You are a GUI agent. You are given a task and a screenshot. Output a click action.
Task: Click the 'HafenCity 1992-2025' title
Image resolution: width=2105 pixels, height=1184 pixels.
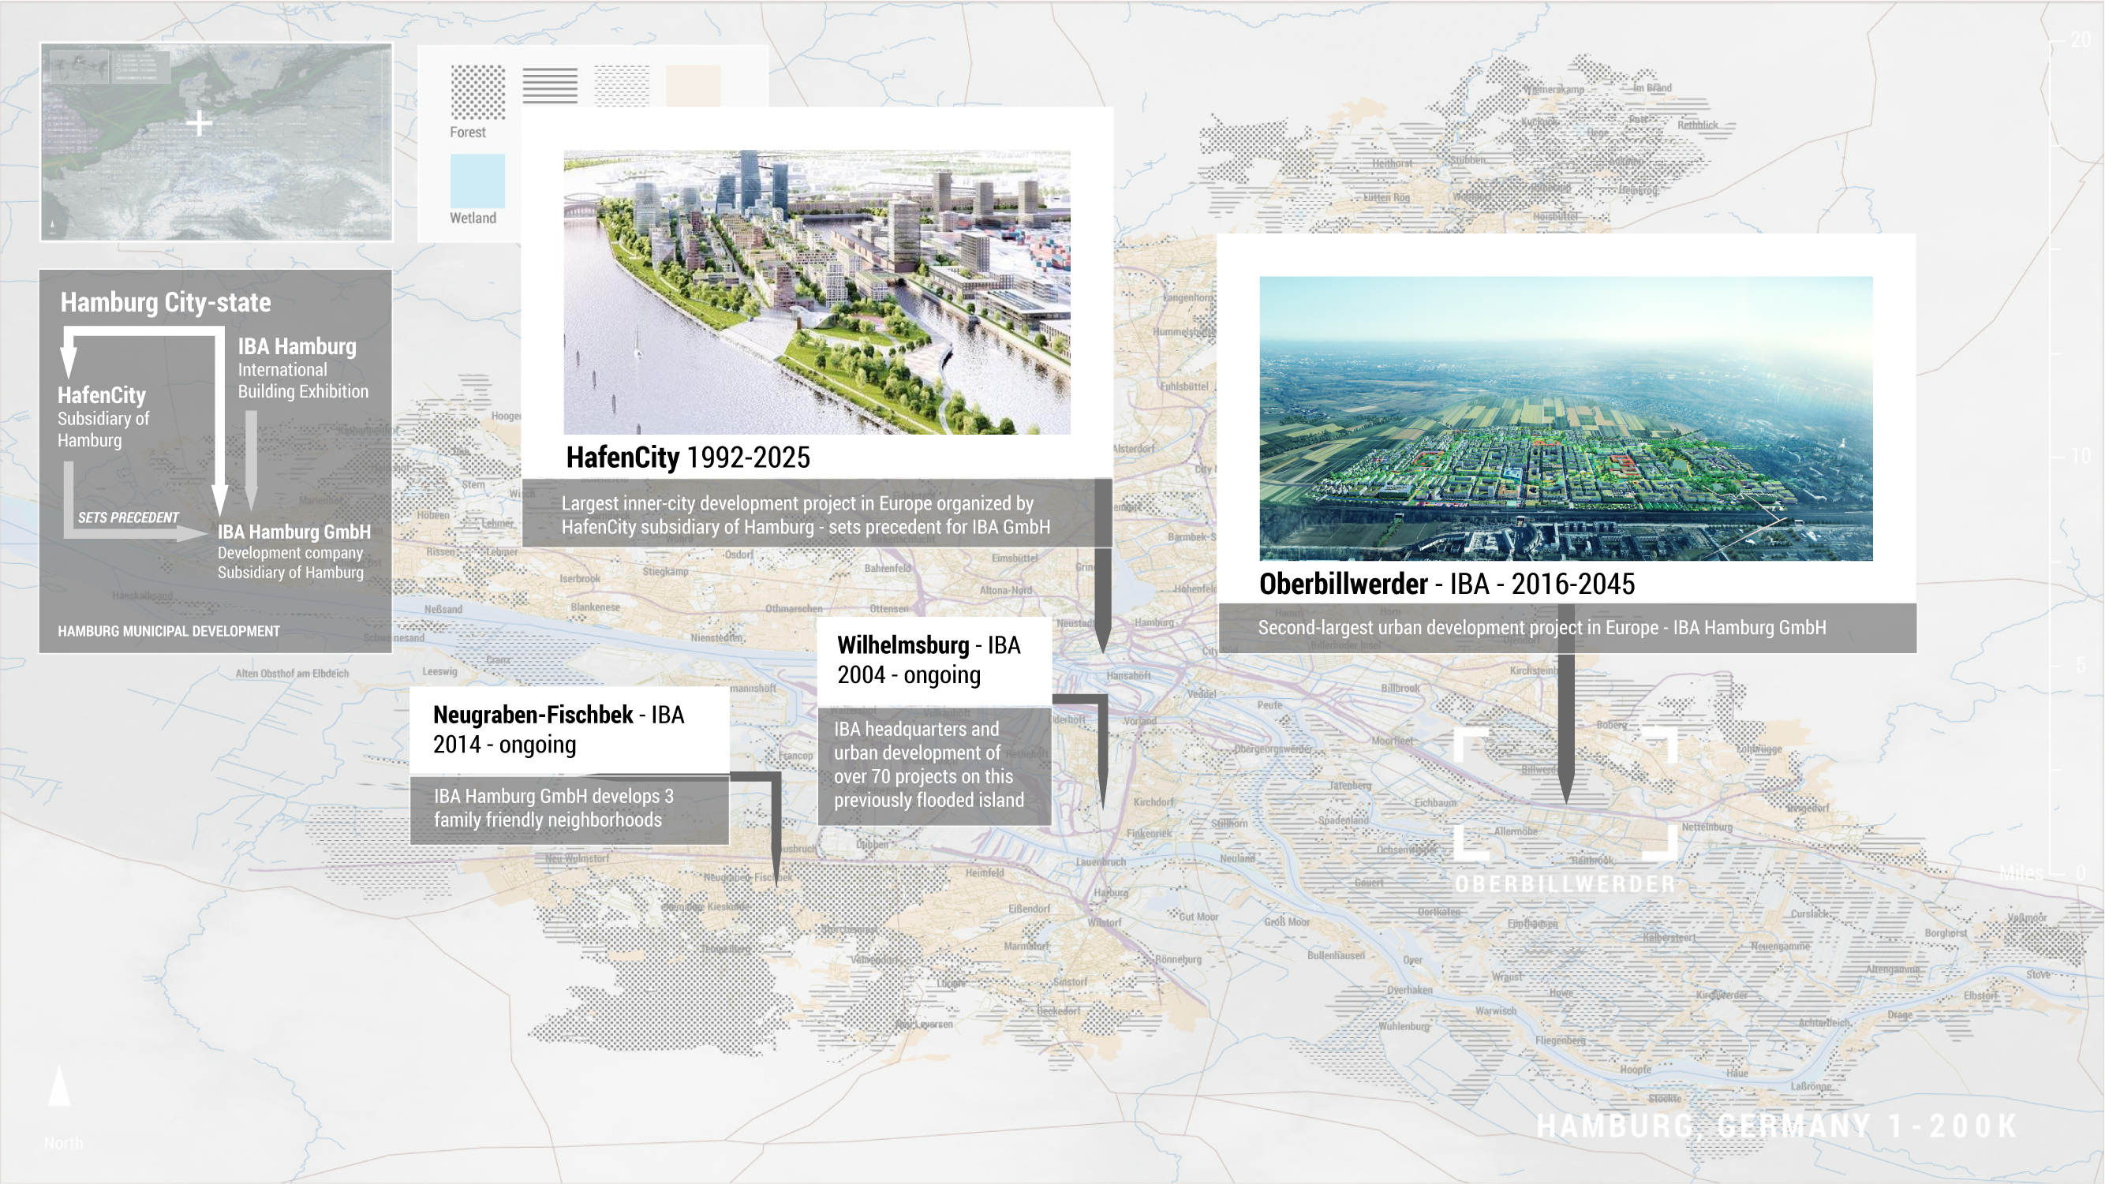(688, 458)
